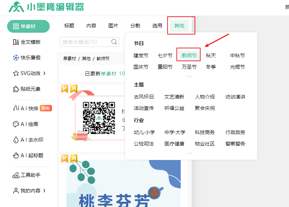Viewport: 289px width, 207px height.
Task: Open the 内容 tab
Action: (91, 26)
